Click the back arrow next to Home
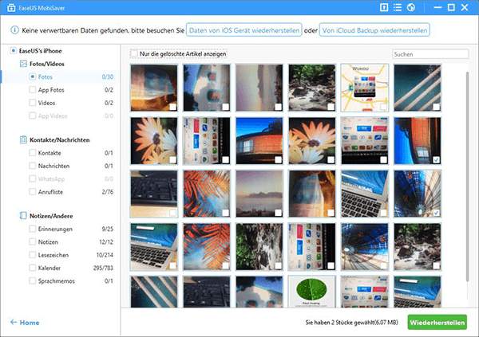 (14, 322)
